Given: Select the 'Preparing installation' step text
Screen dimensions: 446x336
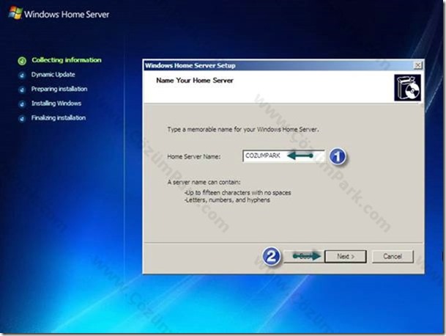Looking at the screenshot, I should (x=59, y=90).
